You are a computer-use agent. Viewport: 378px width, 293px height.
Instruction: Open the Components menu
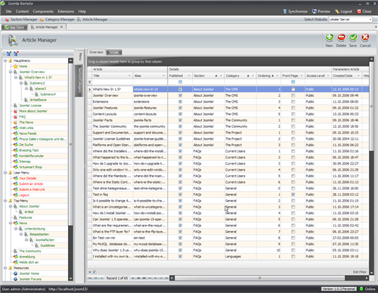43,11
